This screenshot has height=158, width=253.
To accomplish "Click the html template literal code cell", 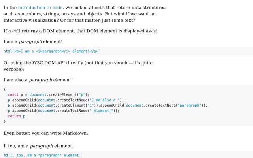I will [x=52, y=51].
